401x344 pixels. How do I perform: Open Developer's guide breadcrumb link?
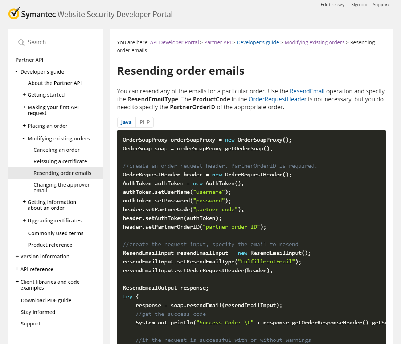[258, 42]
